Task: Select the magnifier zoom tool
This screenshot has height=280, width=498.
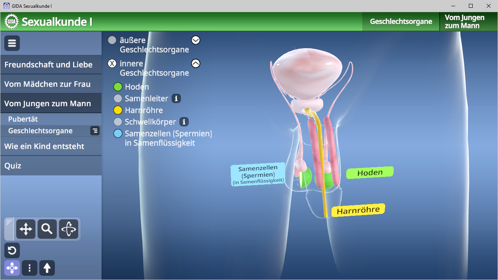Action: 47,229
